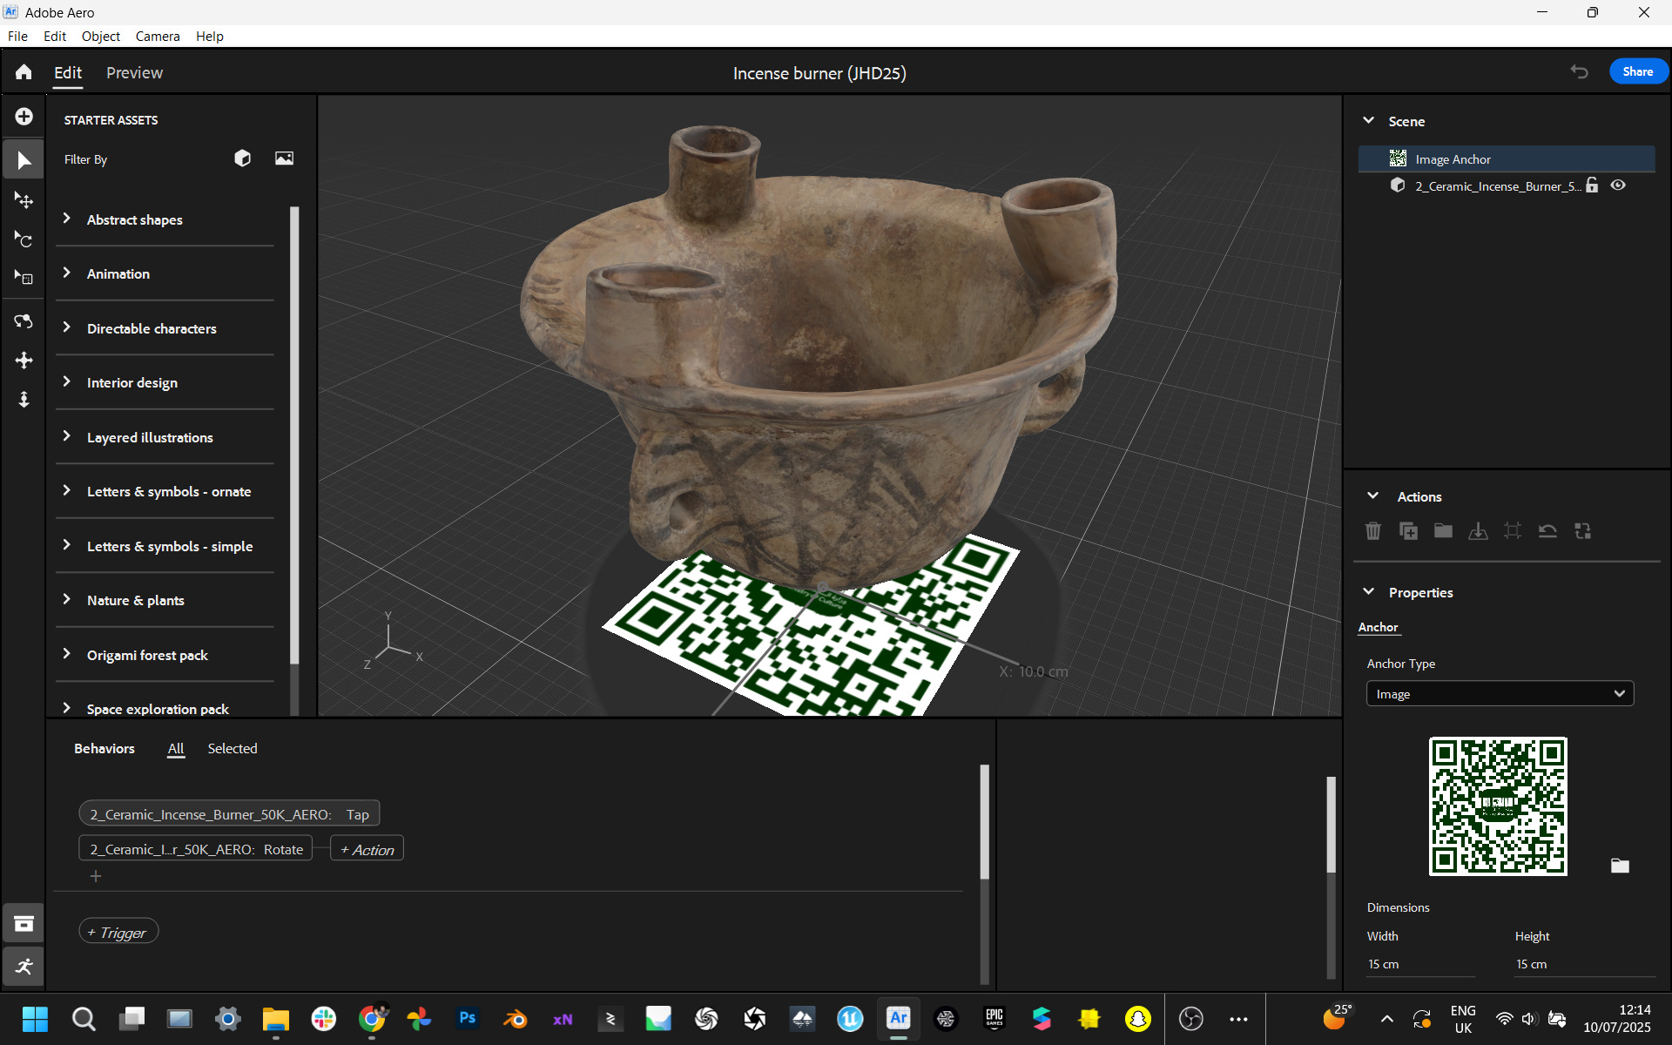Click the Share button
This screenshot has height=1045, width=1672.
[1638, 71]
